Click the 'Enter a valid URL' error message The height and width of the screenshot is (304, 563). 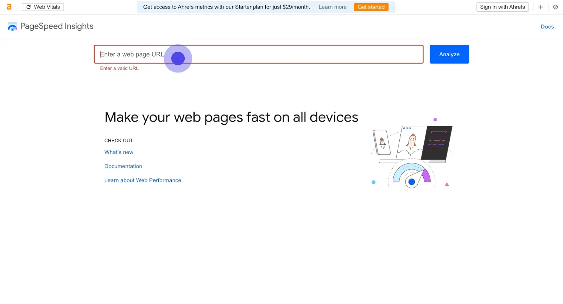point(119,69)
